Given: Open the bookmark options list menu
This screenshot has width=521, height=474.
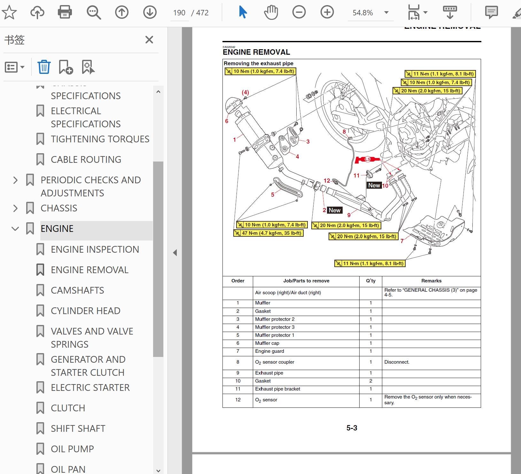Looking at the screenshot, I should [14, 67].
